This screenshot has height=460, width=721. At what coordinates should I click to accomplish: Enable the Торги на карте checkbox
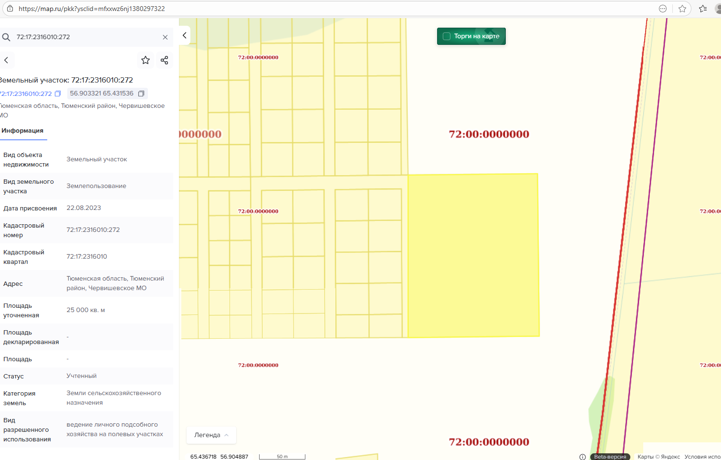click(447, 36)
